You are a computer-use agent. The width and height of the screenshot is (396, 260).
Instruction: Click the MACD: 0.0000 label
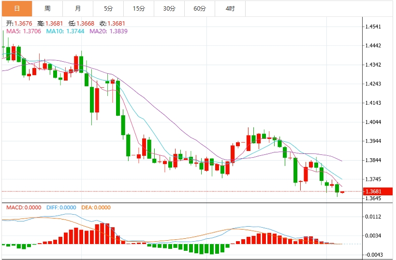[x=24, y=207]
